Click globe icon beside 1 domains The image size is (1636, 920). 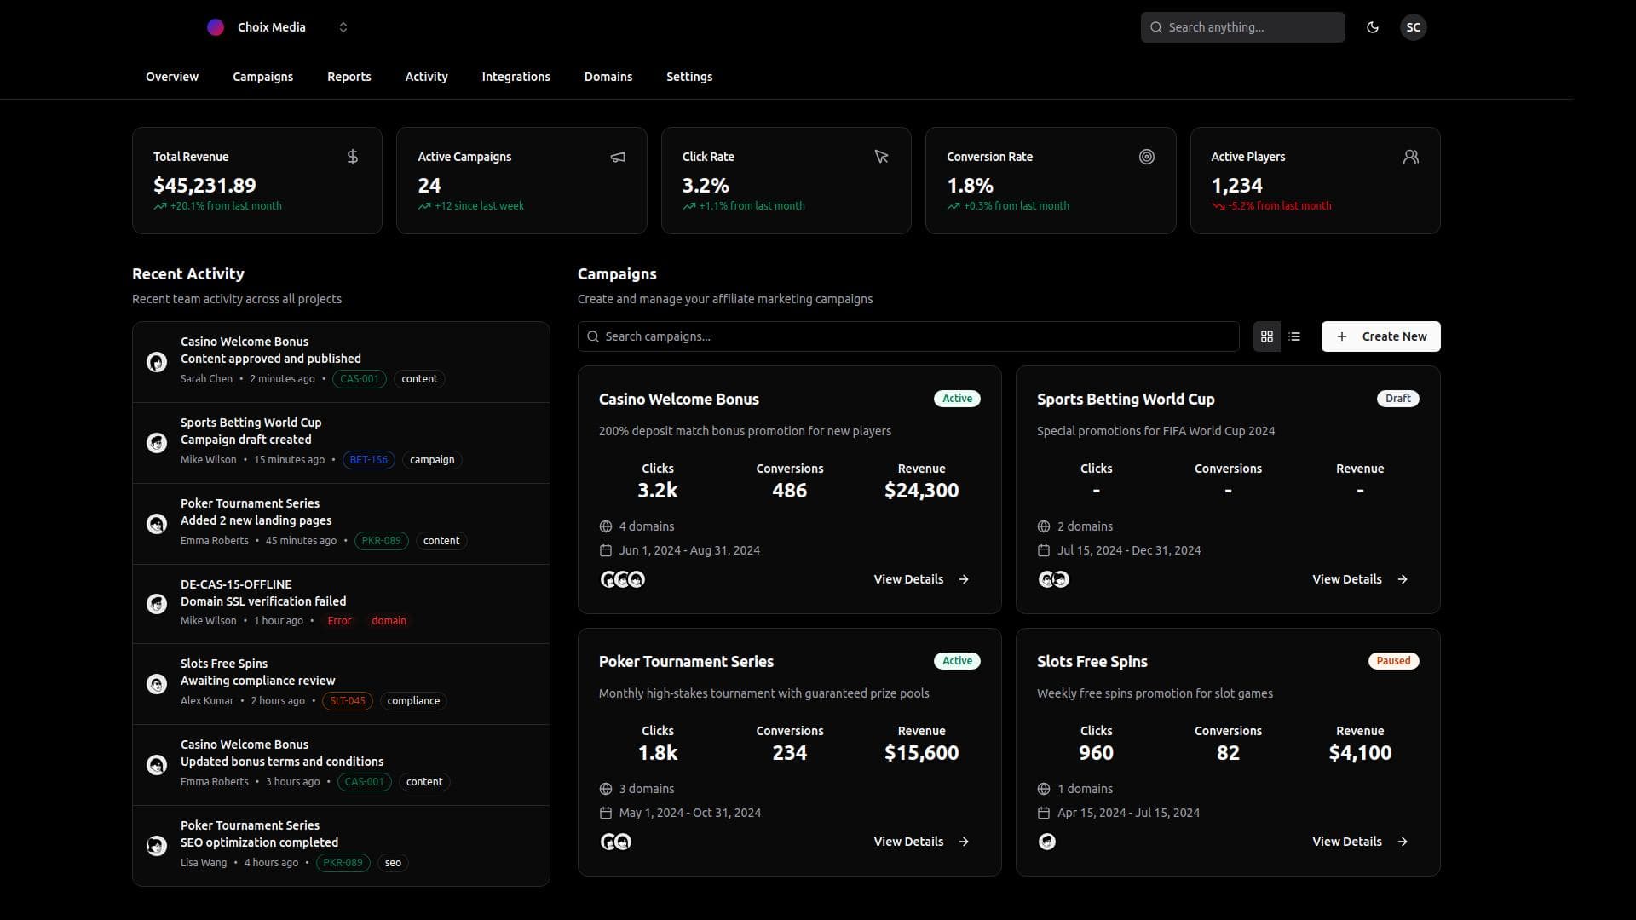point(1044,789)
